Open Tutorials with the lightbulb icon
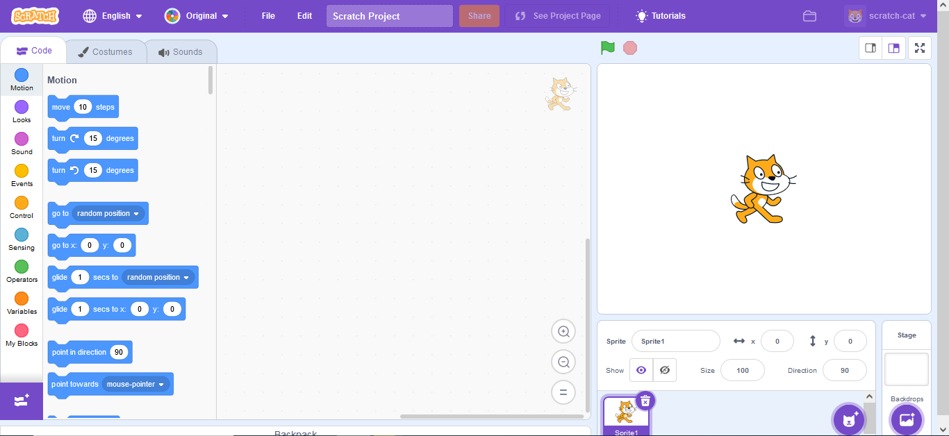949x436 pixels. (x=661, y=15)
